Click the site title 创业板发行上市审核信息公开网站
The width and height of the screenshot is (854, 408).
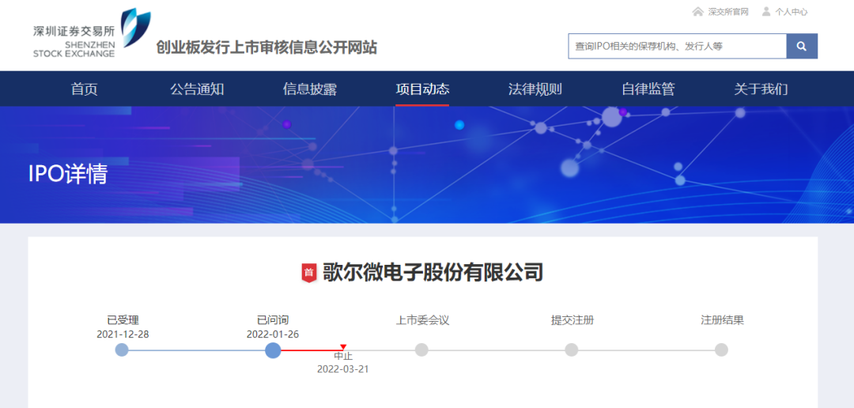coord(266,47)
